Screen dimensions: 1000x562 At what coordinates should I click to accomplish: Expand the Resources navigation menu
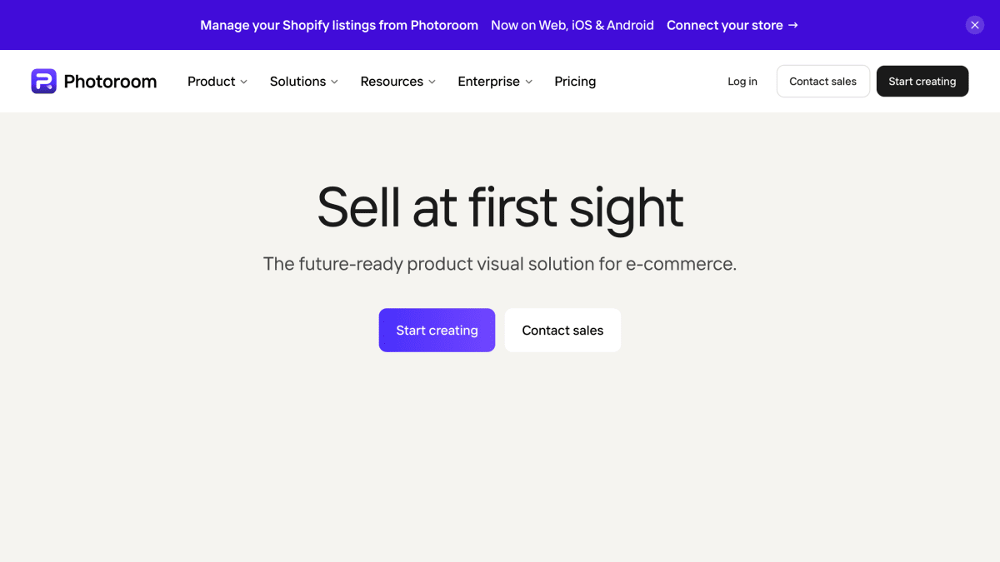(398, 82)
